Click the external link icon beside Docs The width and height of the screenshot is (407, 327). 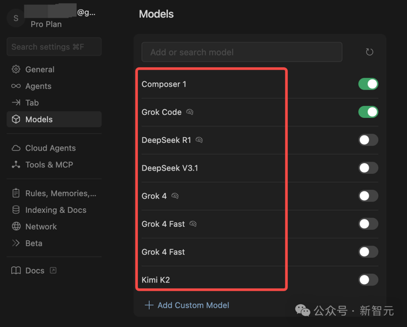[x=53, y=271]
